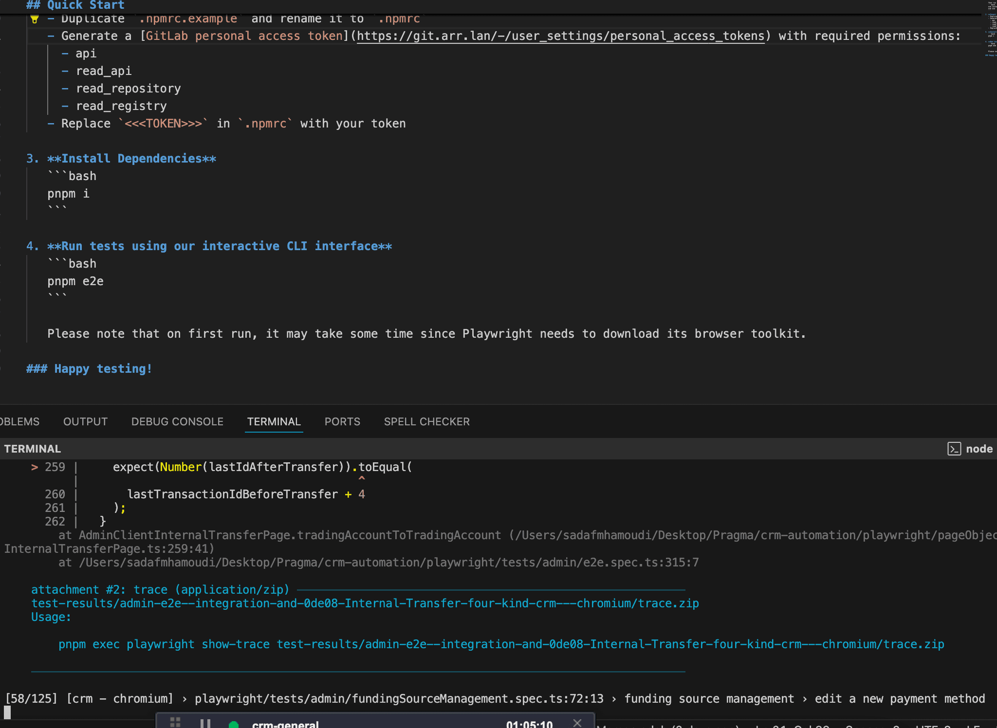Click 'lastTransactionIdBeforeTransfer + 4' in terminal
This screenshot has width=997, height=728.
point(246,494)
